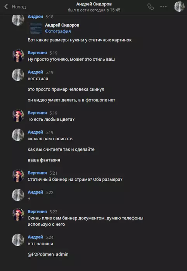Open sender name Вергиния at 5:22
Image resolution: width=187 pixels, height=271 pixels.
click(37, 211)
